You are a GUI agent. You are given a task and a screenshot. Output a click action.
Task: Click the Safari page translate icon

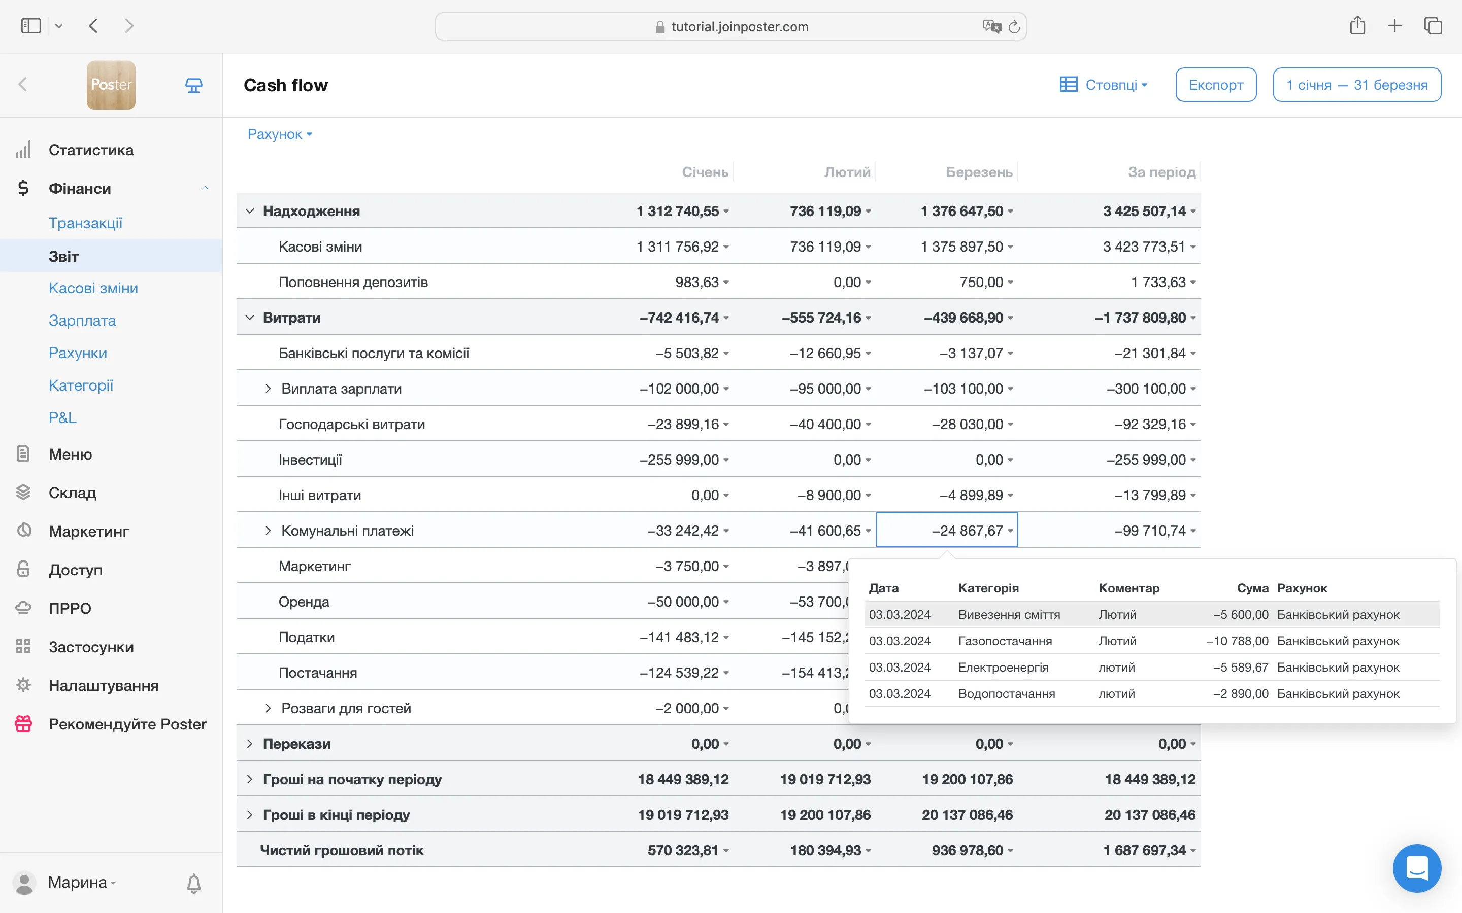click(x=991, y=26)
